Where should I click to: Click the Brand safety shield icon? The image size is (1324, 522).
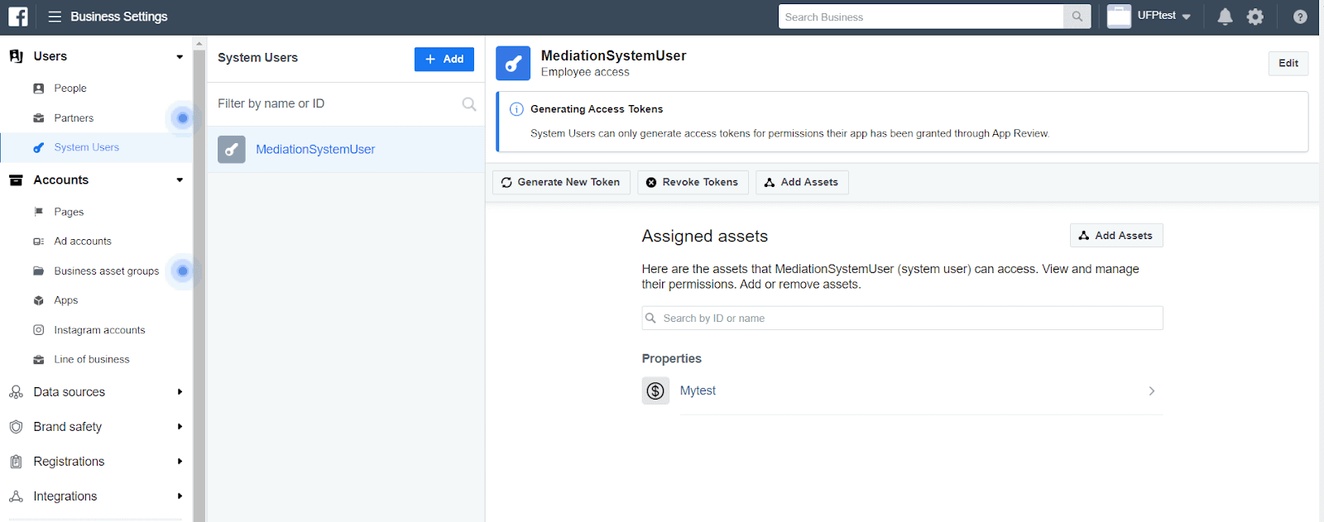(16, 427)
